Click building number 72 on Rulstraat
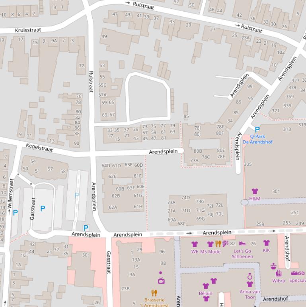The image size is (306, 307). [x=82, y=66]
